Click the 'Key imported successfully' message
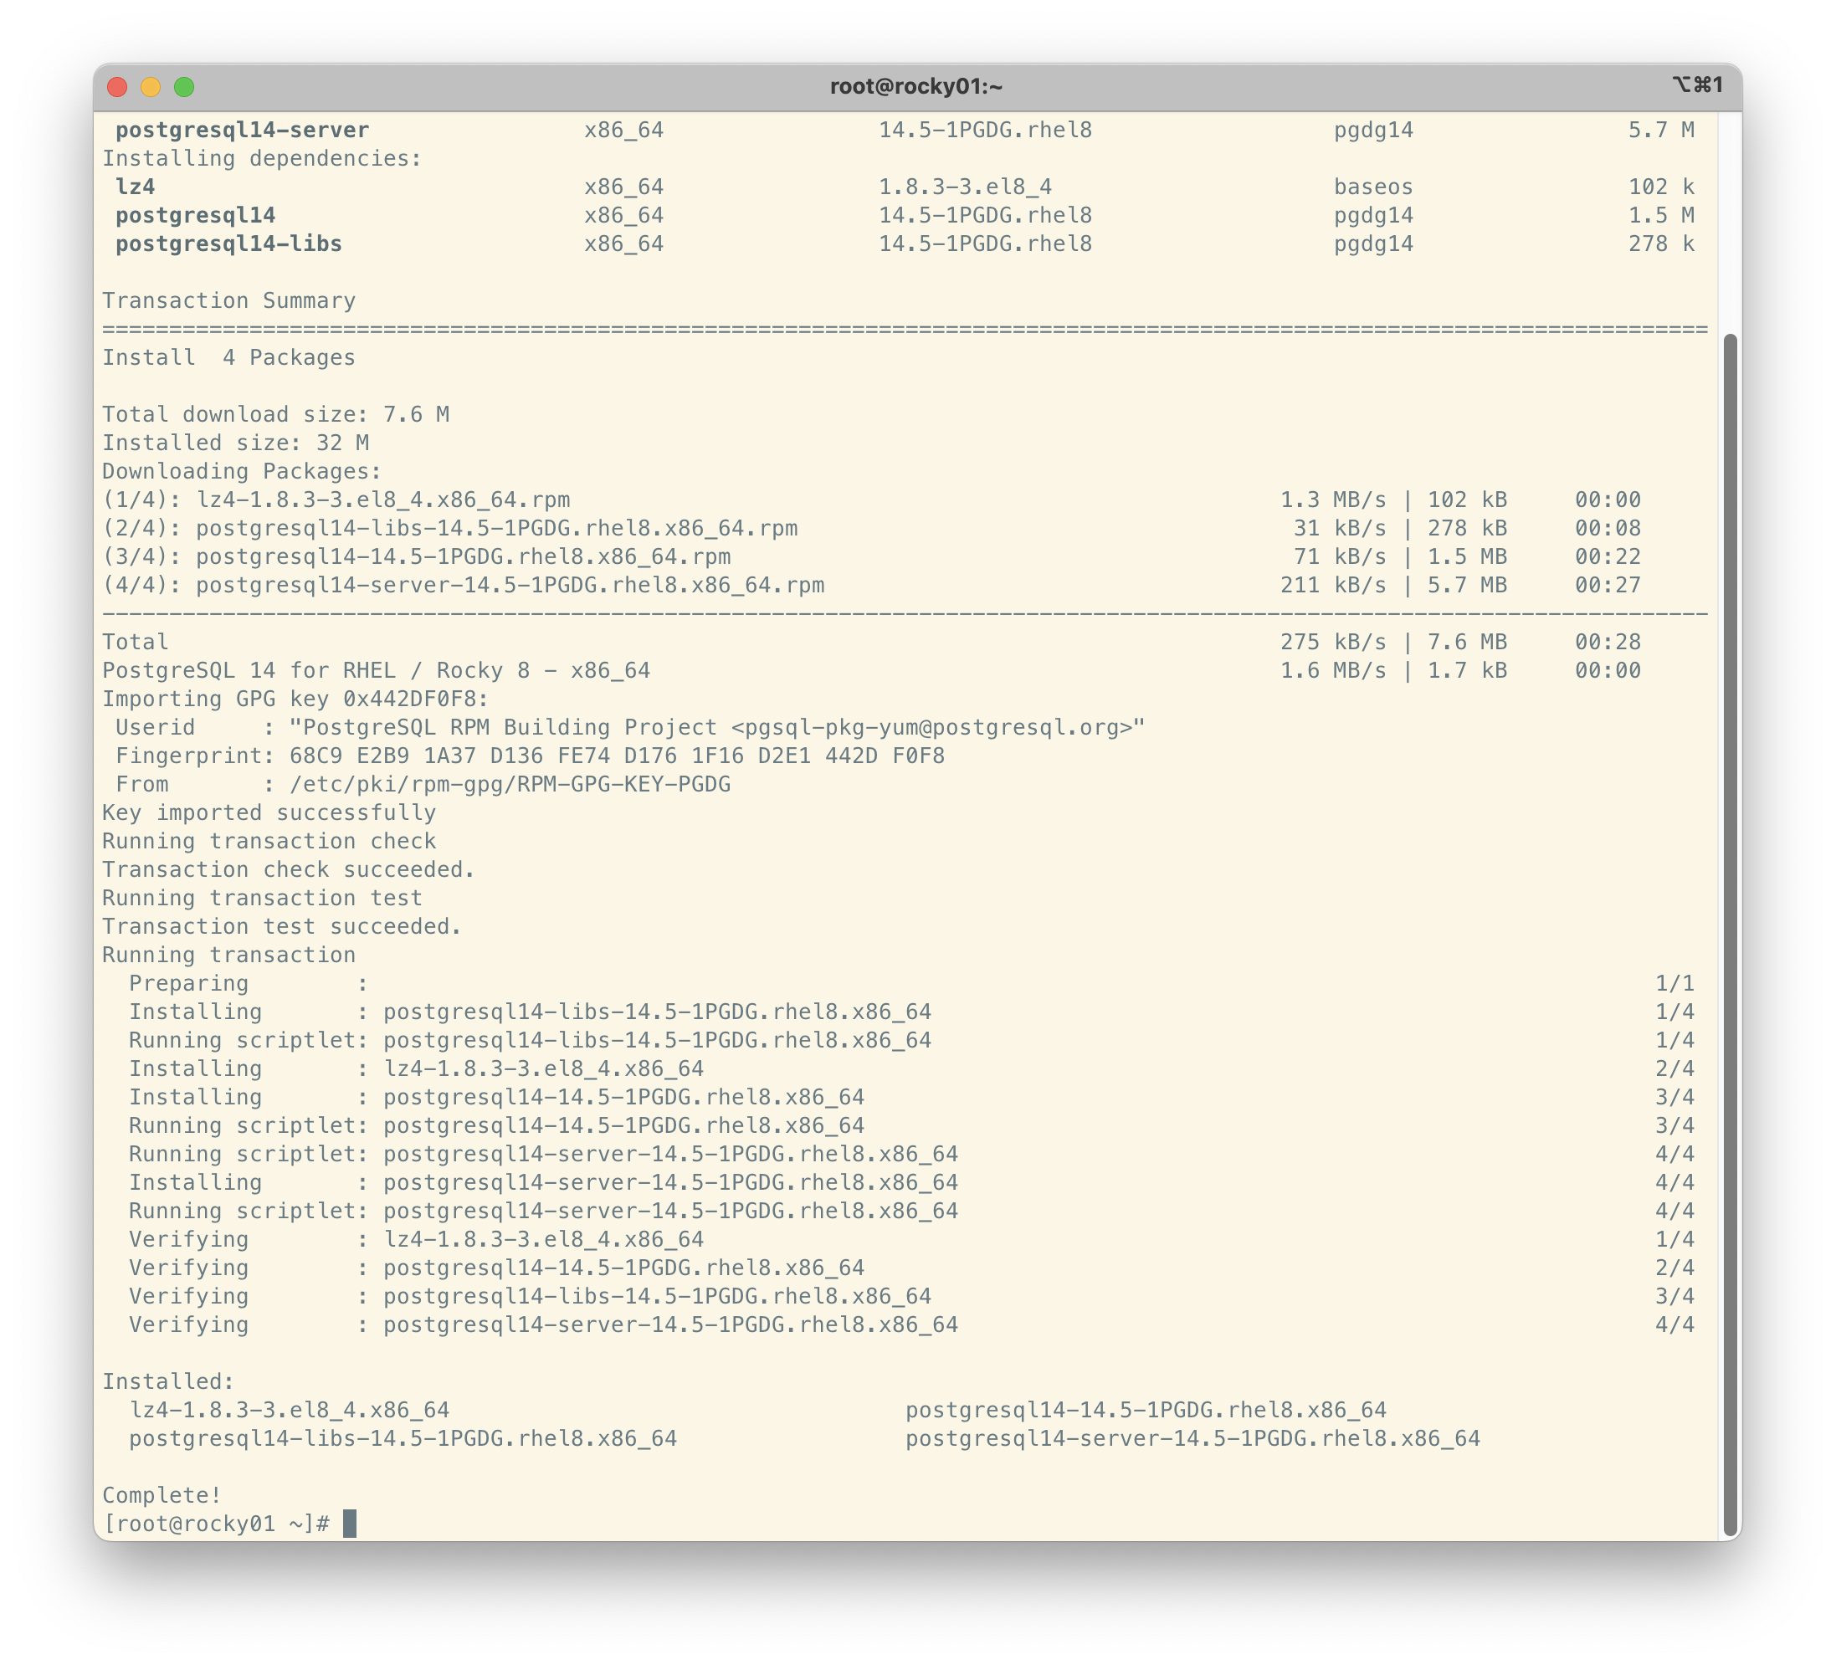Screen dimensions: 1836x1665 269,813
